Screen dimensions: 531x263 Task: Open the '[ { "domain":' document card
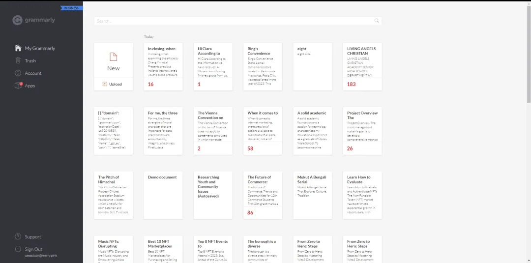114,131
